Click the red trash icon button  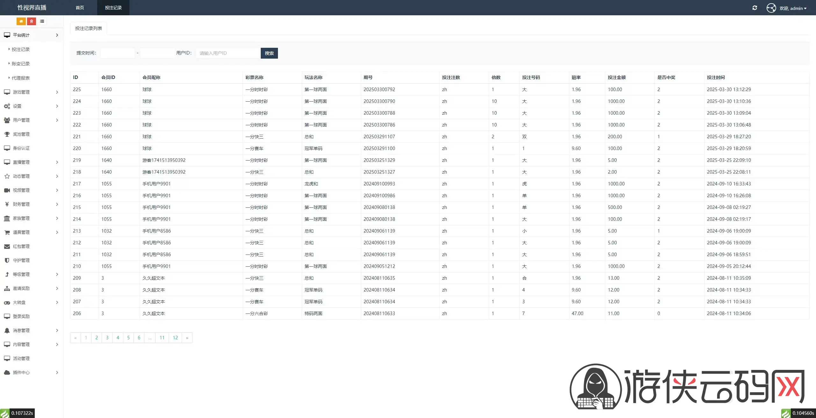click(x=32, y=21)
